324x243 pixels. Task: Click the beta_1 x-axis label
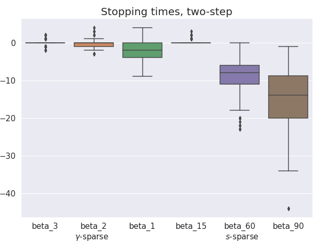(x=142, y=226)
